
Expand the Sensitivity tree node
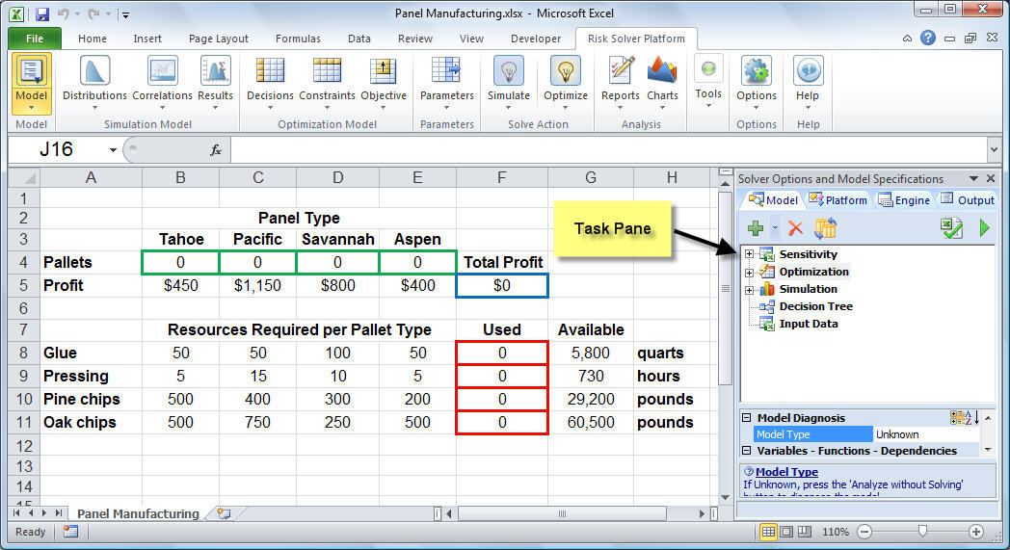point(749,255)
